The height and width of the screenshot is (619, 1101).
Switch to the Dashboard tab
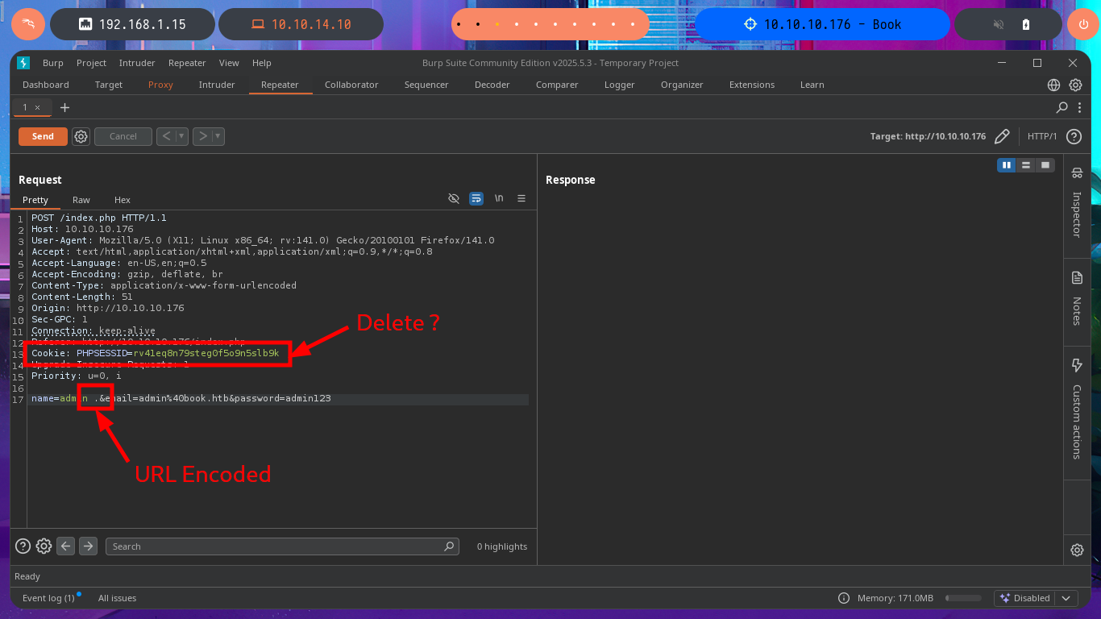[x=46, y=85]
